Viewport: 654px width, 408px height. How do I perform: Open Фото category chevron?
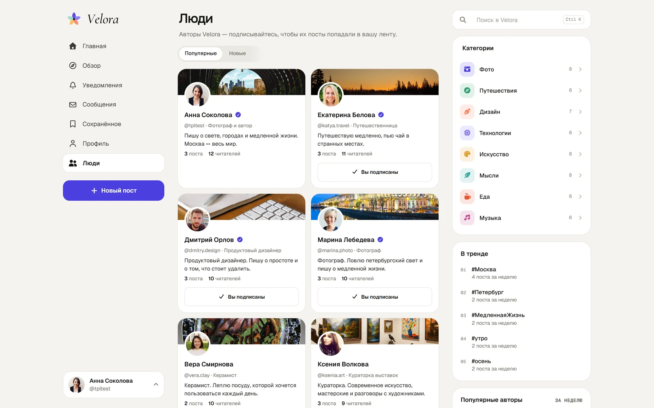(x=580, y=69)
